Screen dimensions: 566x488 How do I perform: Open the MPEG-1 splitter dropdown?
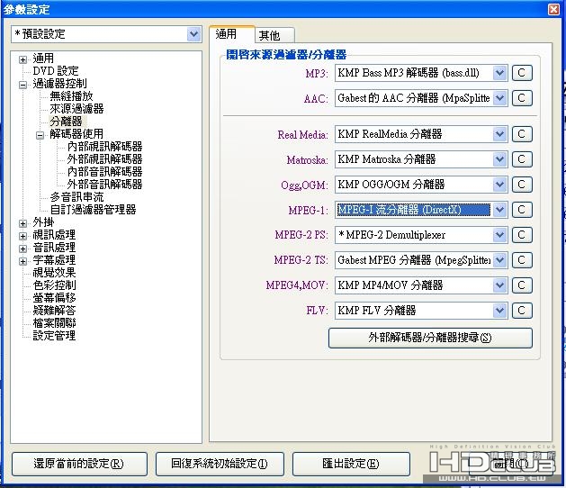[499, 210]
